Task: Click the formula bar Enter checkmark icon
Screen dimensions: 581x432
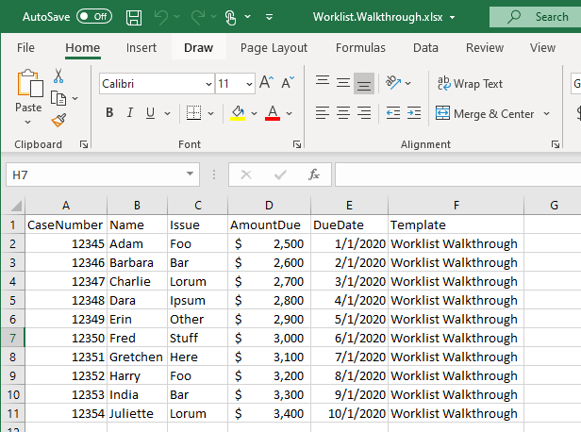Action: [x=280, y=174]
